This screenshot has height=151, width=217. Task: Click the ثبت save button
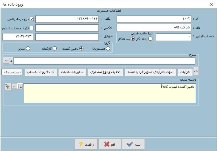coord(133,144)
